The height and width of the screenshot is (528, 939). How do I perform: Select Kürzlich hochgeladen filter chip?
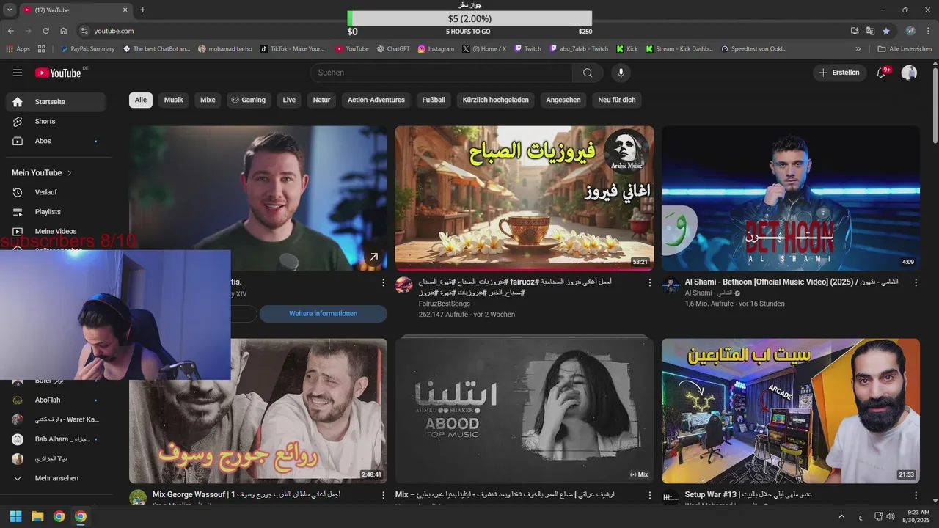(496, 100)
